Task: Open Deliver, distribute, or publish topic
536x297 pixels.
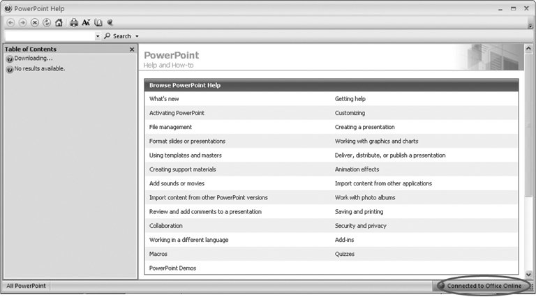Action: (x=390, y=155)
